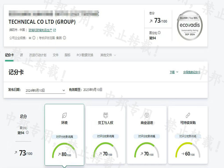Click the scales icon on the 商业道德 card

[147, 115]
